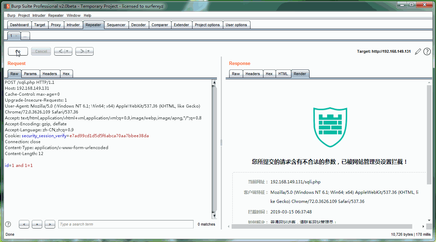Switch to the Extender tab
436x242 pixels.
[x=182, y=25]
